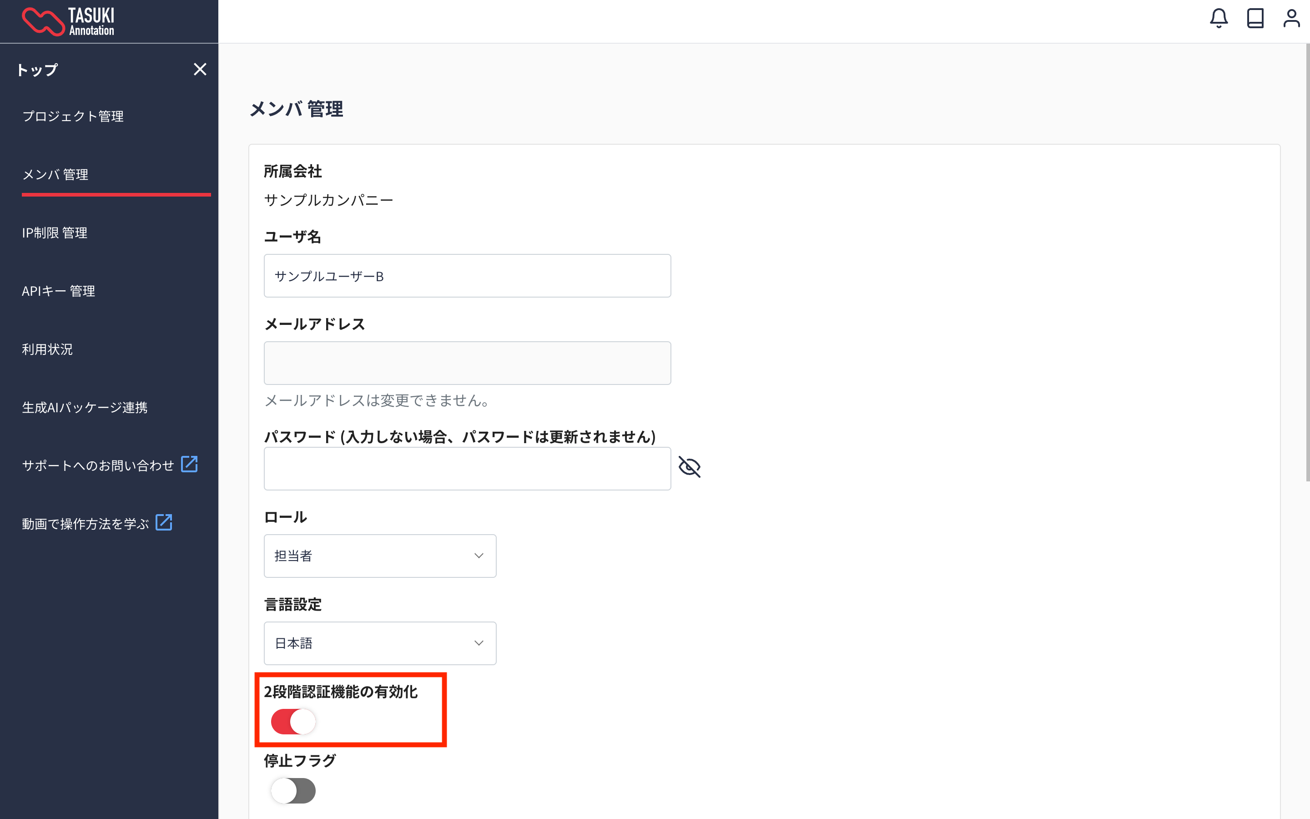Open 生成AIパッケージ連携 link

click(85, 407)
